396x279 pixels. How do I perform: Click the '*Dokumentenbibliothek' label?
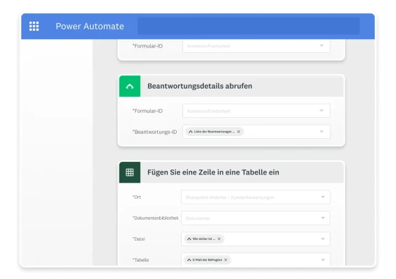click(x=155, y=218)
